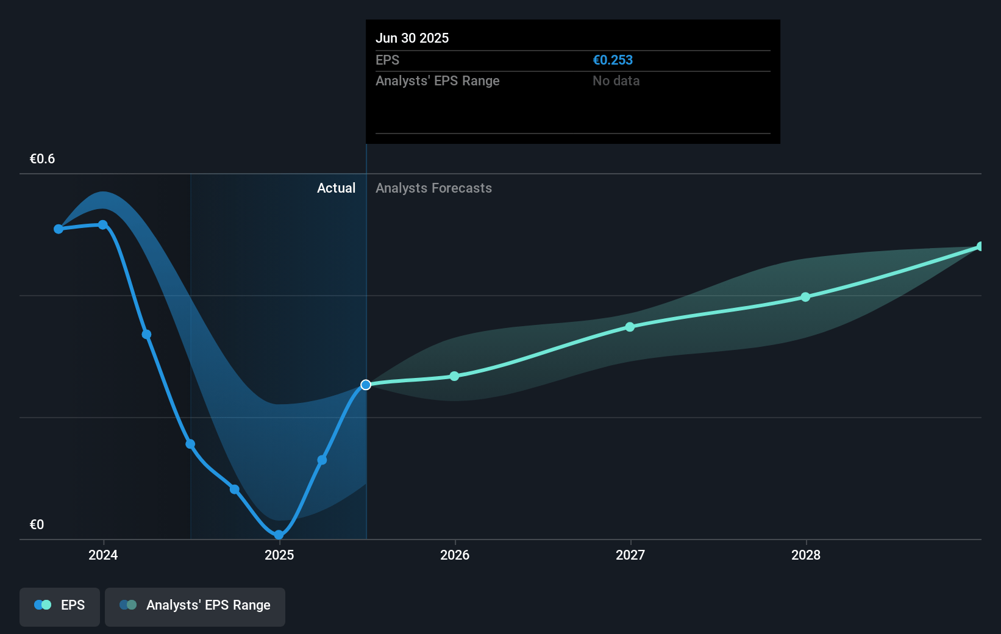Click the forecast data point above 2026
Screen dimensions: 1001x634
(454, 376)
